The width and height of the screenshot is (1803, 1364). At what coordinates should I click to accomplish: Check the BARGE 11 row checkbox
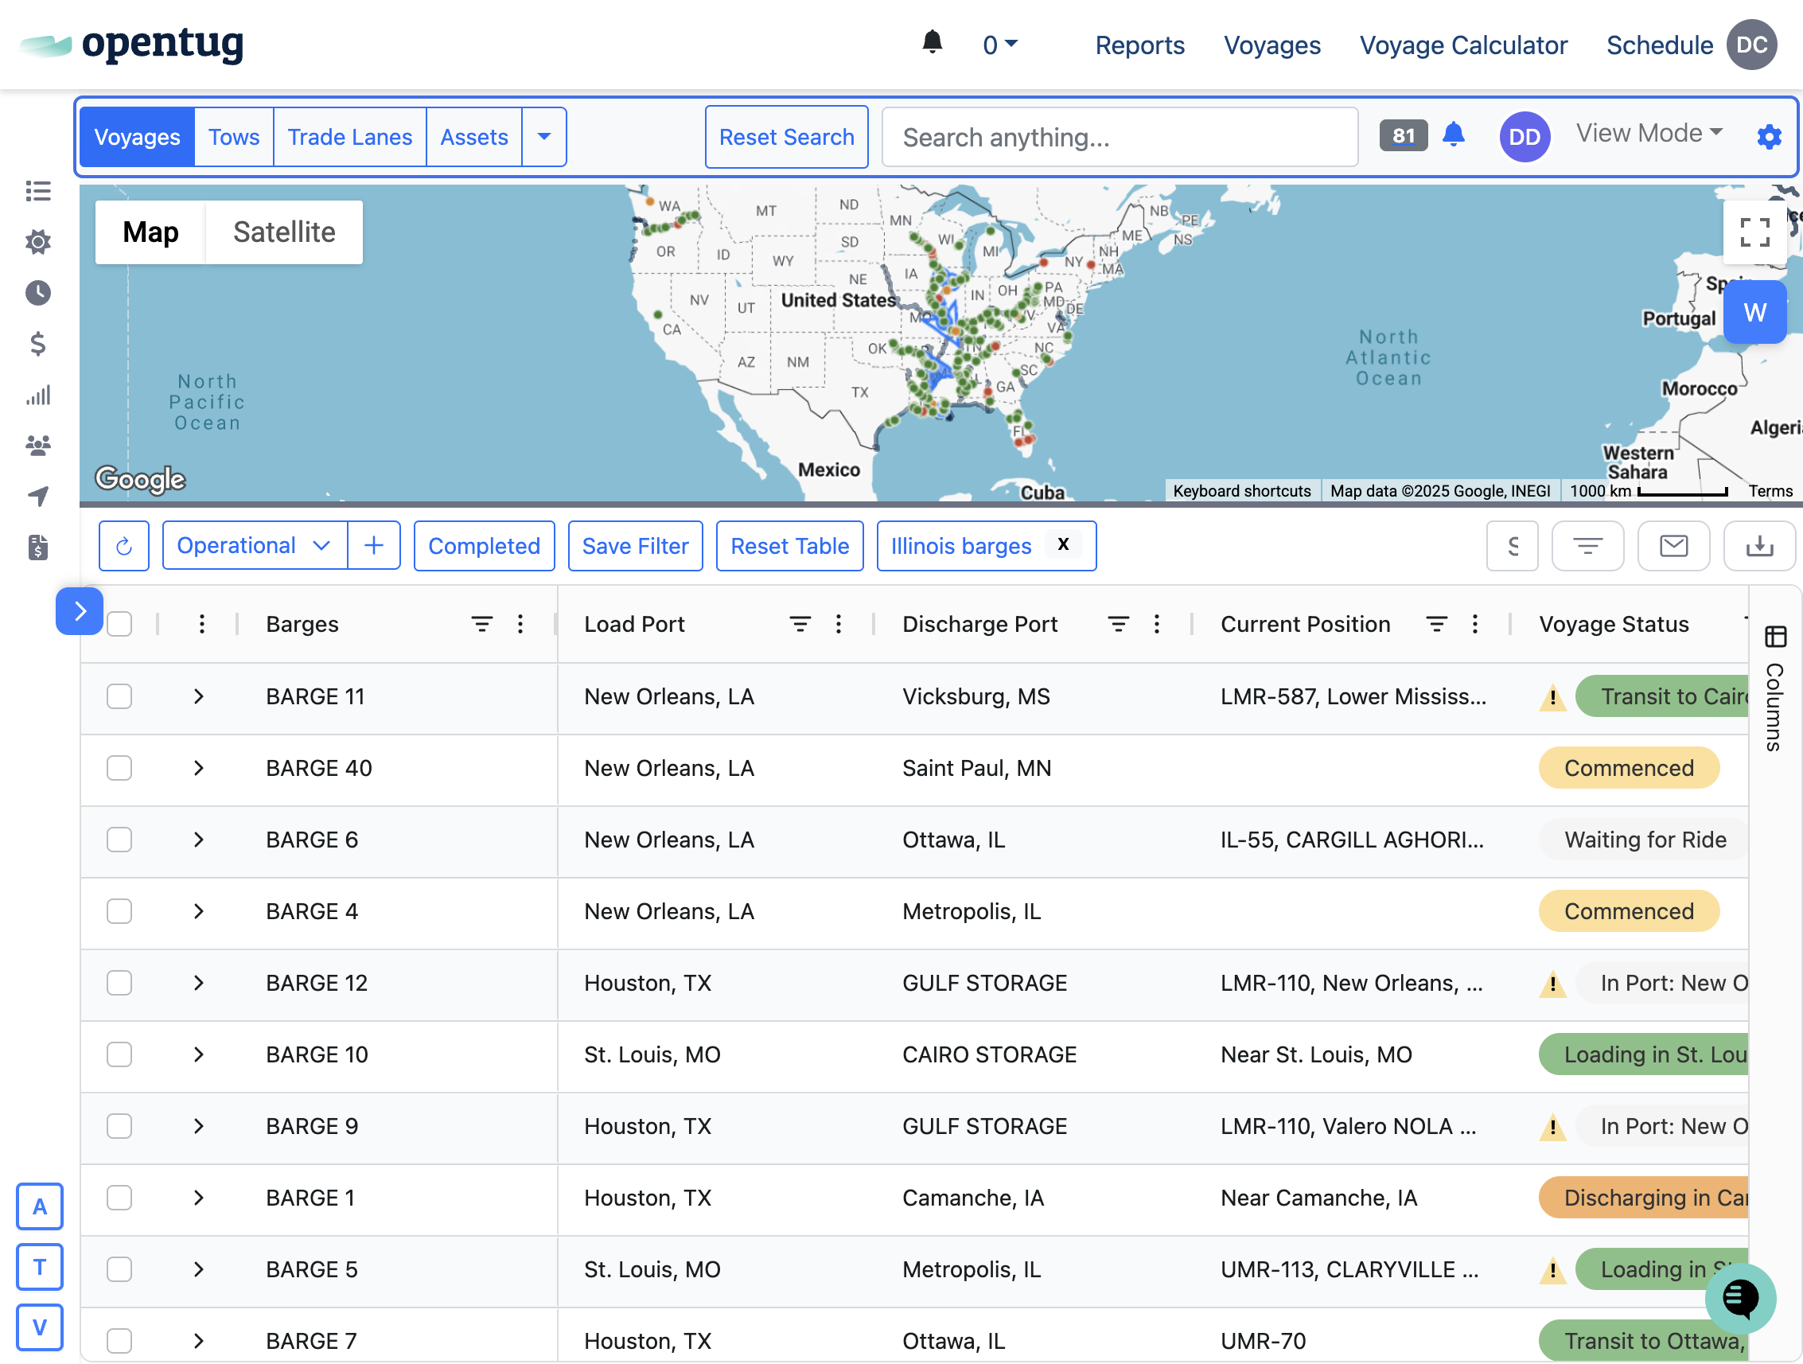click(120, 697)
